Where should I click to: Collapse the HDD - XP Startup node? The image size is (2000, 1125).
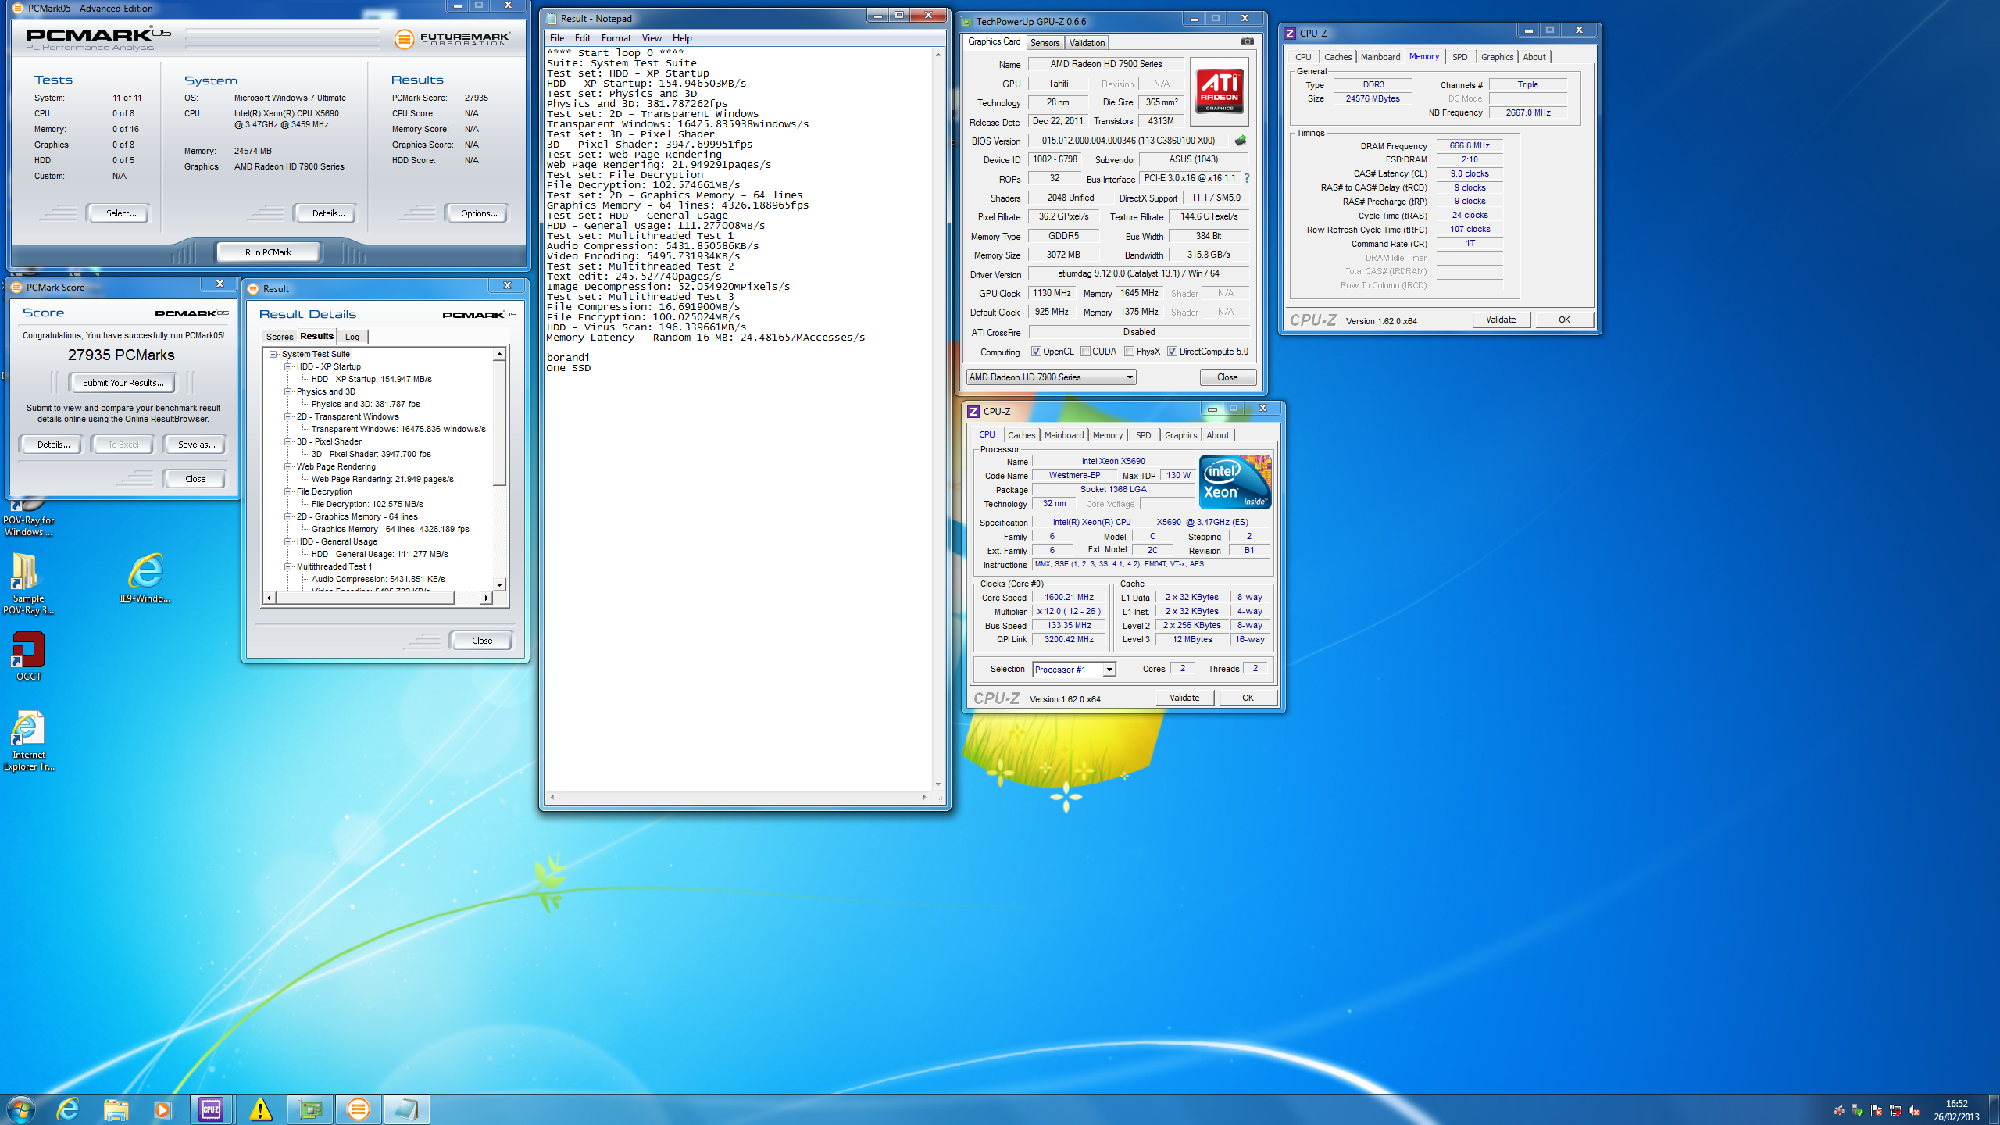click(287, 366)
